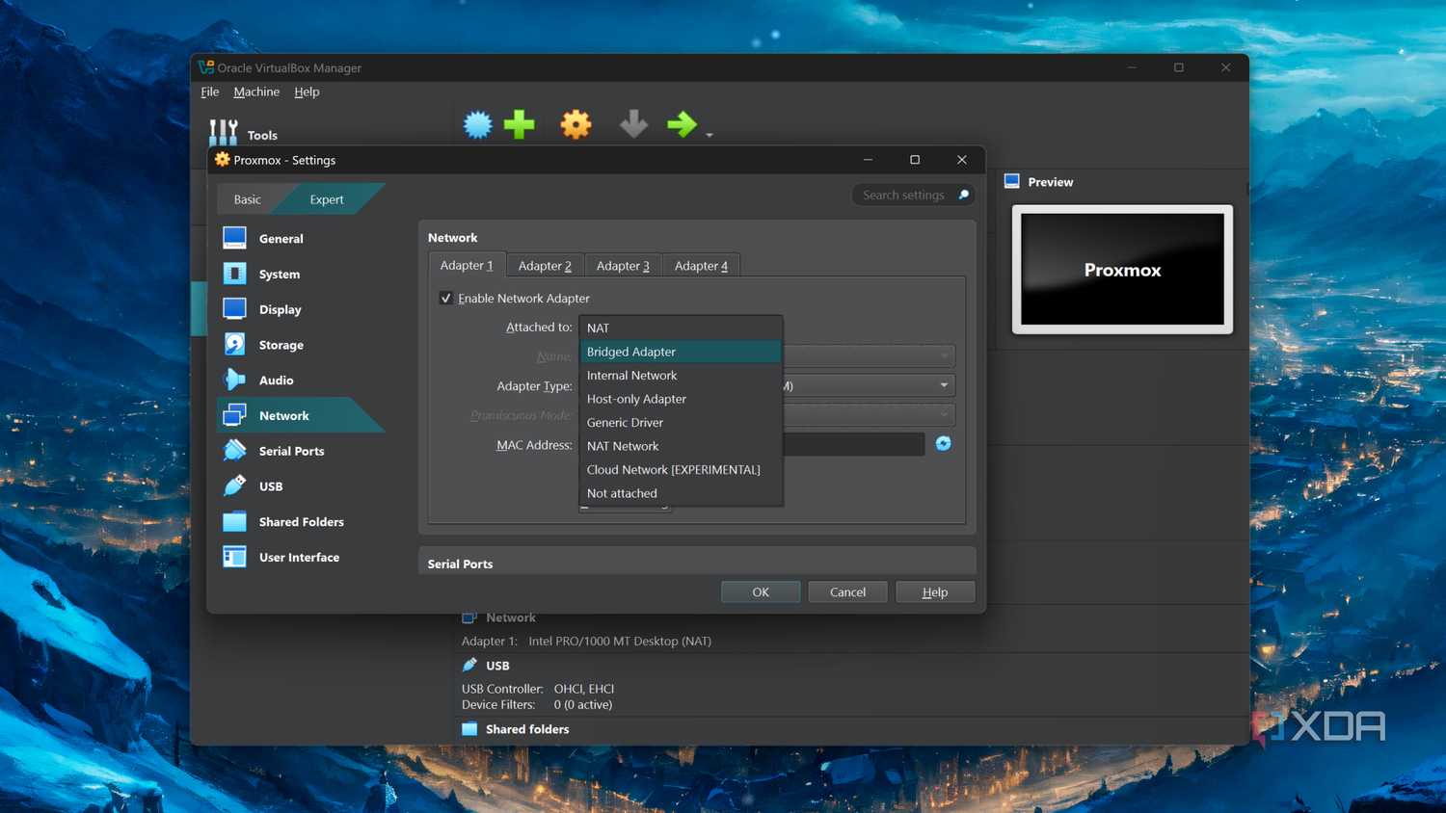Choose Not attached from the list
1446x813 pixels.
click(x=681, y=493)
